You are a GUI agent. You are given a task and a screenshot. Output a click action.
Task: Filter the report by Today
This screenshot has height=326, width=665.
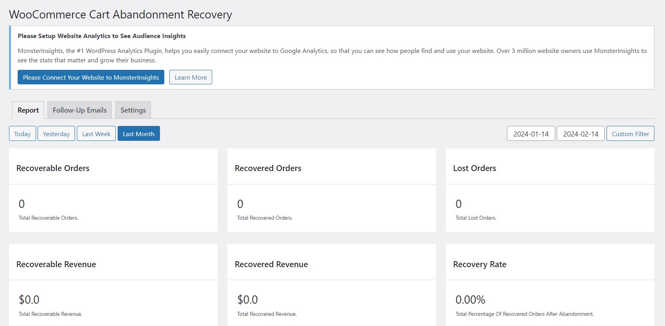pyautogui.click(x=22, y=134)
